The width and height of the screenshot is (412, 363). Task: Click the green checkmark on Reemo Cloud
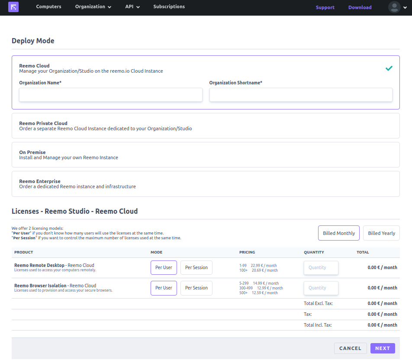tap(389, 68)
